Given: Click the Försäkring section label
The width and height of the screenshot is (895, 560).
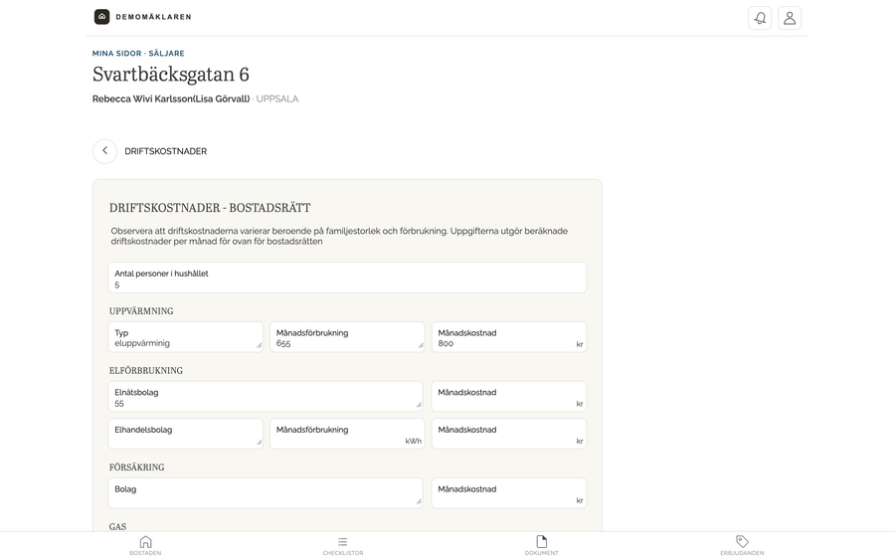Looking at the screenshot, I should pos(137,467).
